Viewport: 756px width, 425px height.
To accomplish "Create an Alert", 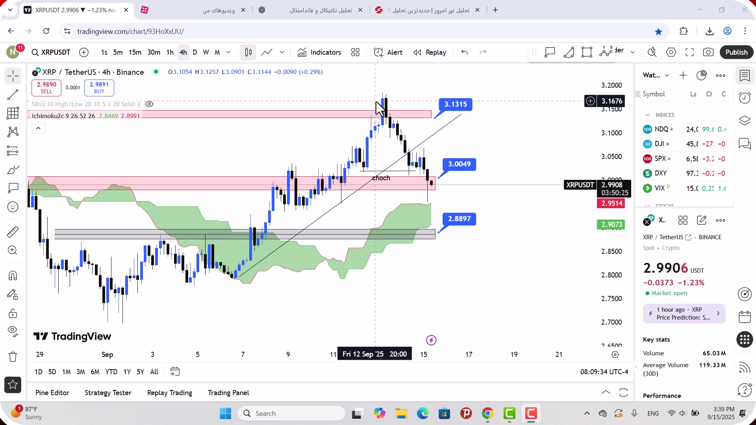I will [388, 52].
